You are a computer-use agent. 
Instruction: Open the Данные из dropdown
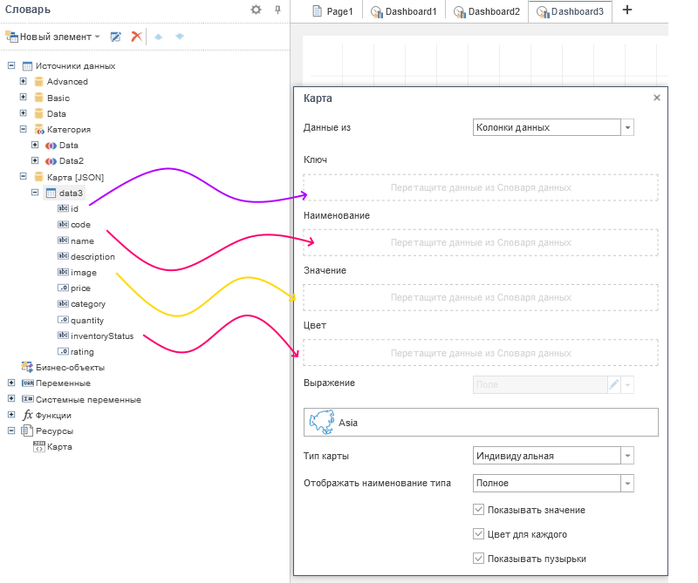pos(627,127)
